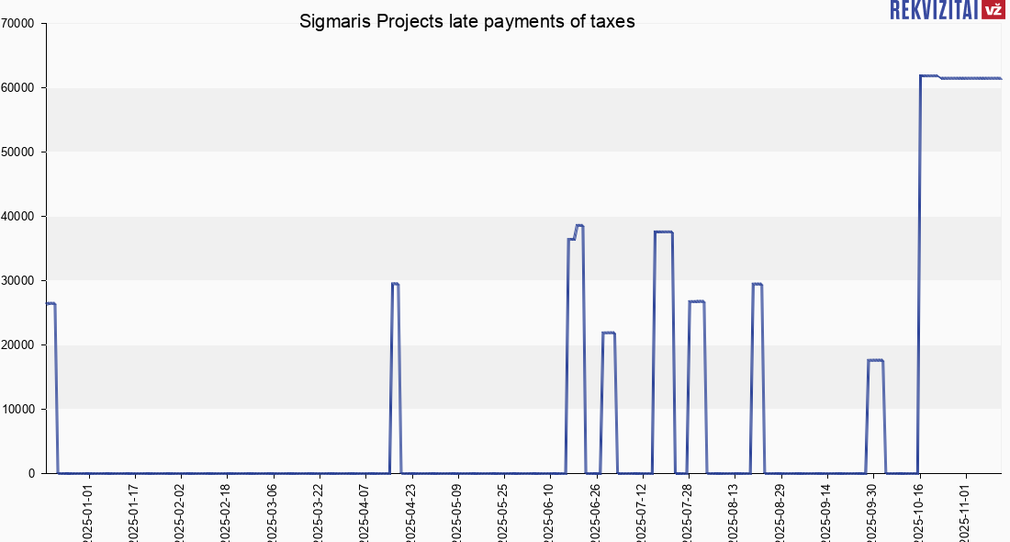Click the Rekvizitai logo text
1010x542 pixels.
[933, 10]
